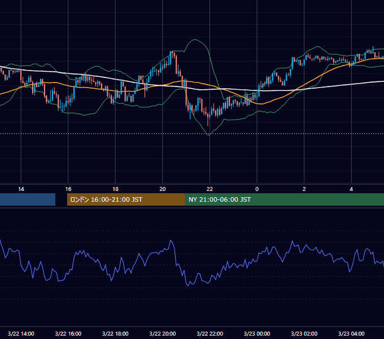Click the 14 hour label on the axis

pos(21,189)
